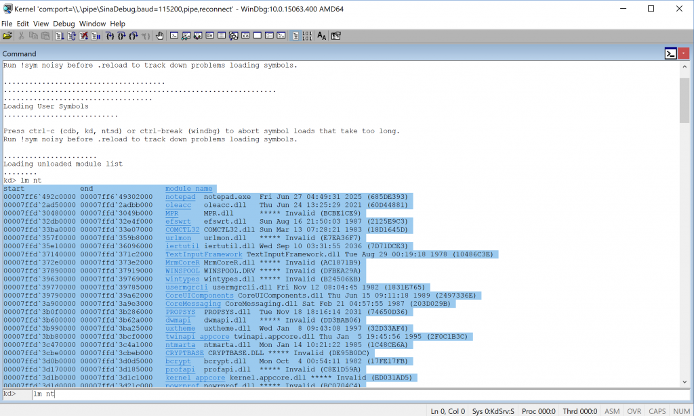Screen dimensions: 694x416
Task: Click the twinapi_appcore module link
Action: tap(197, 337)
